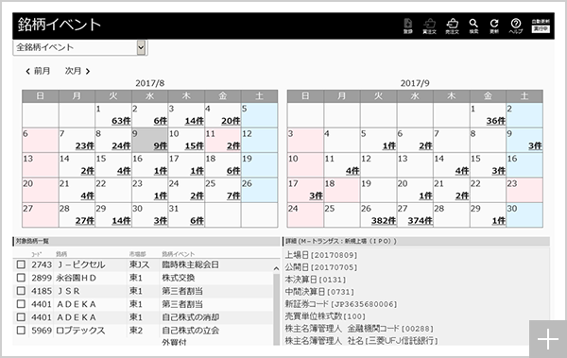The image size is (567, 358).
Task: Open 2件 events on September 6
Action: [x=425, y=145]
